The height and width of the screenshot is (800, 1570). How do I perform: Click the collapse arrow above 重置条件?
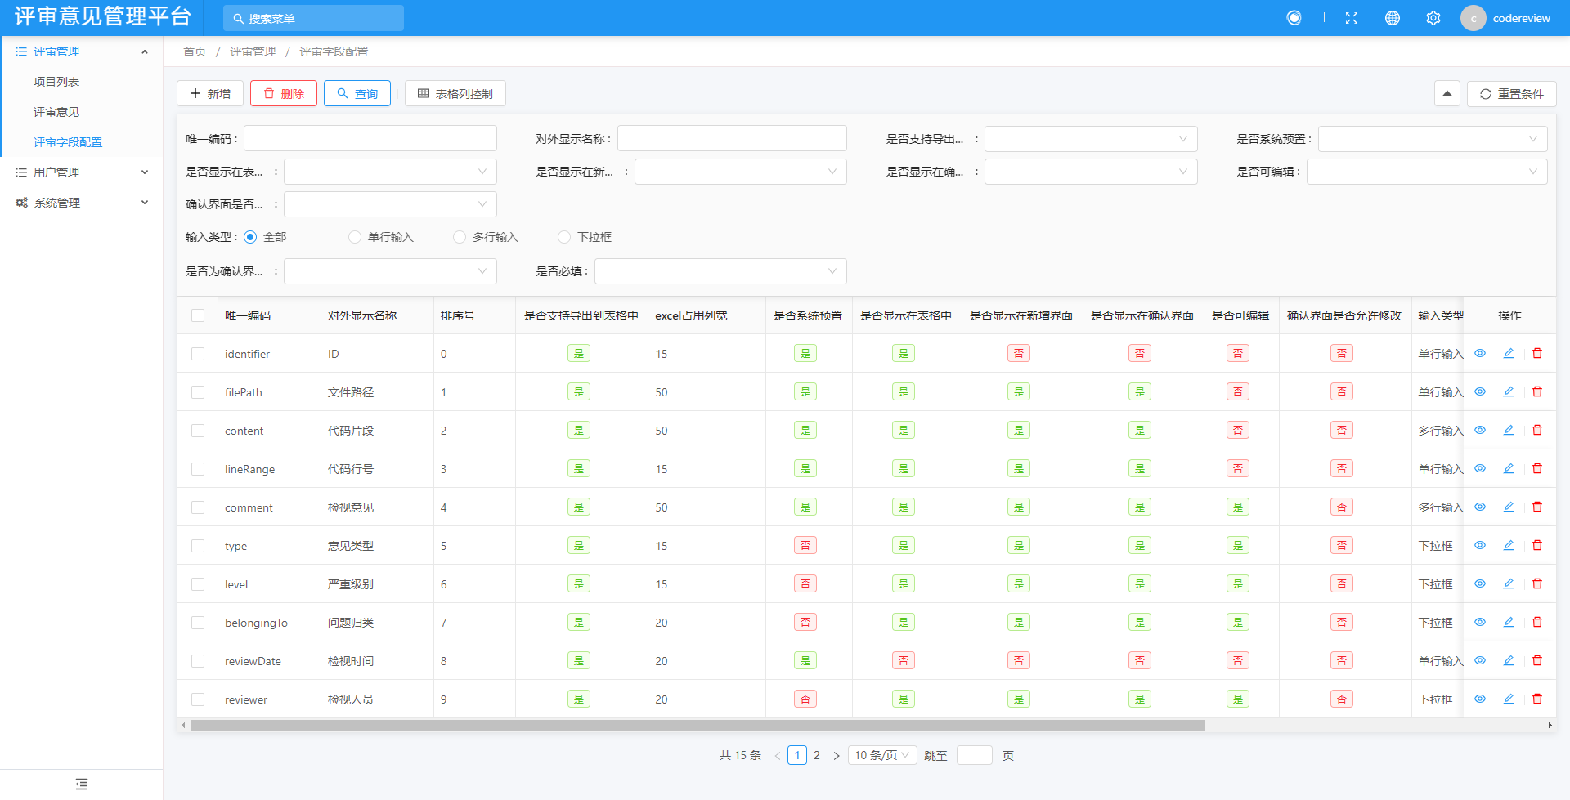pyautogui.click(x=1447, y=93)
